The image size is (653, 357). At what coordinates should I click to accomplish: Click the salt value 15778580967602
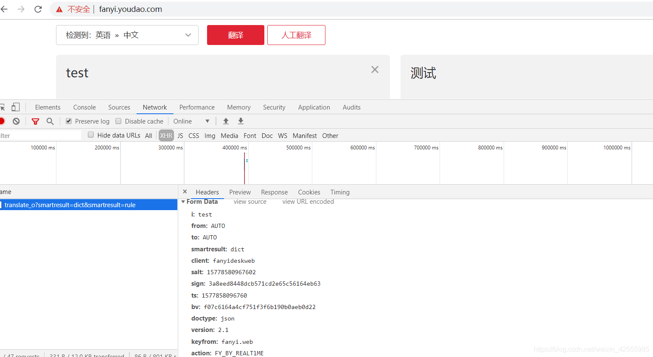(x=231, y=272)
